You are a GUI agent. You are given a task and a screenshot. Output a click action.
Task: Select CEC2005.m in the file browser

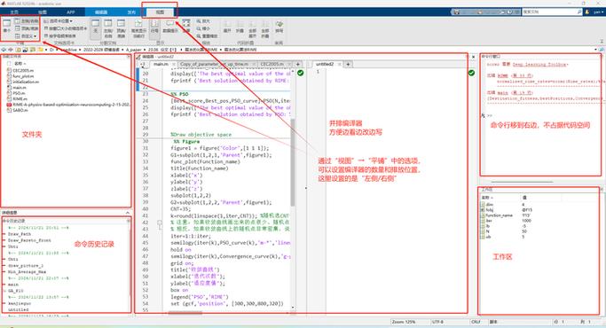[x=20, y=70]
